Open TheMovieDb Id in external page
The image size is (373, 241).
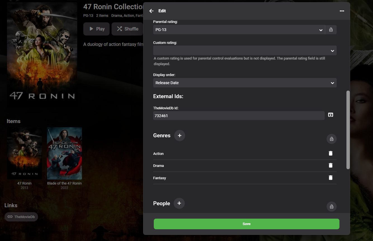pyautogui.click(x=330, y=115)
